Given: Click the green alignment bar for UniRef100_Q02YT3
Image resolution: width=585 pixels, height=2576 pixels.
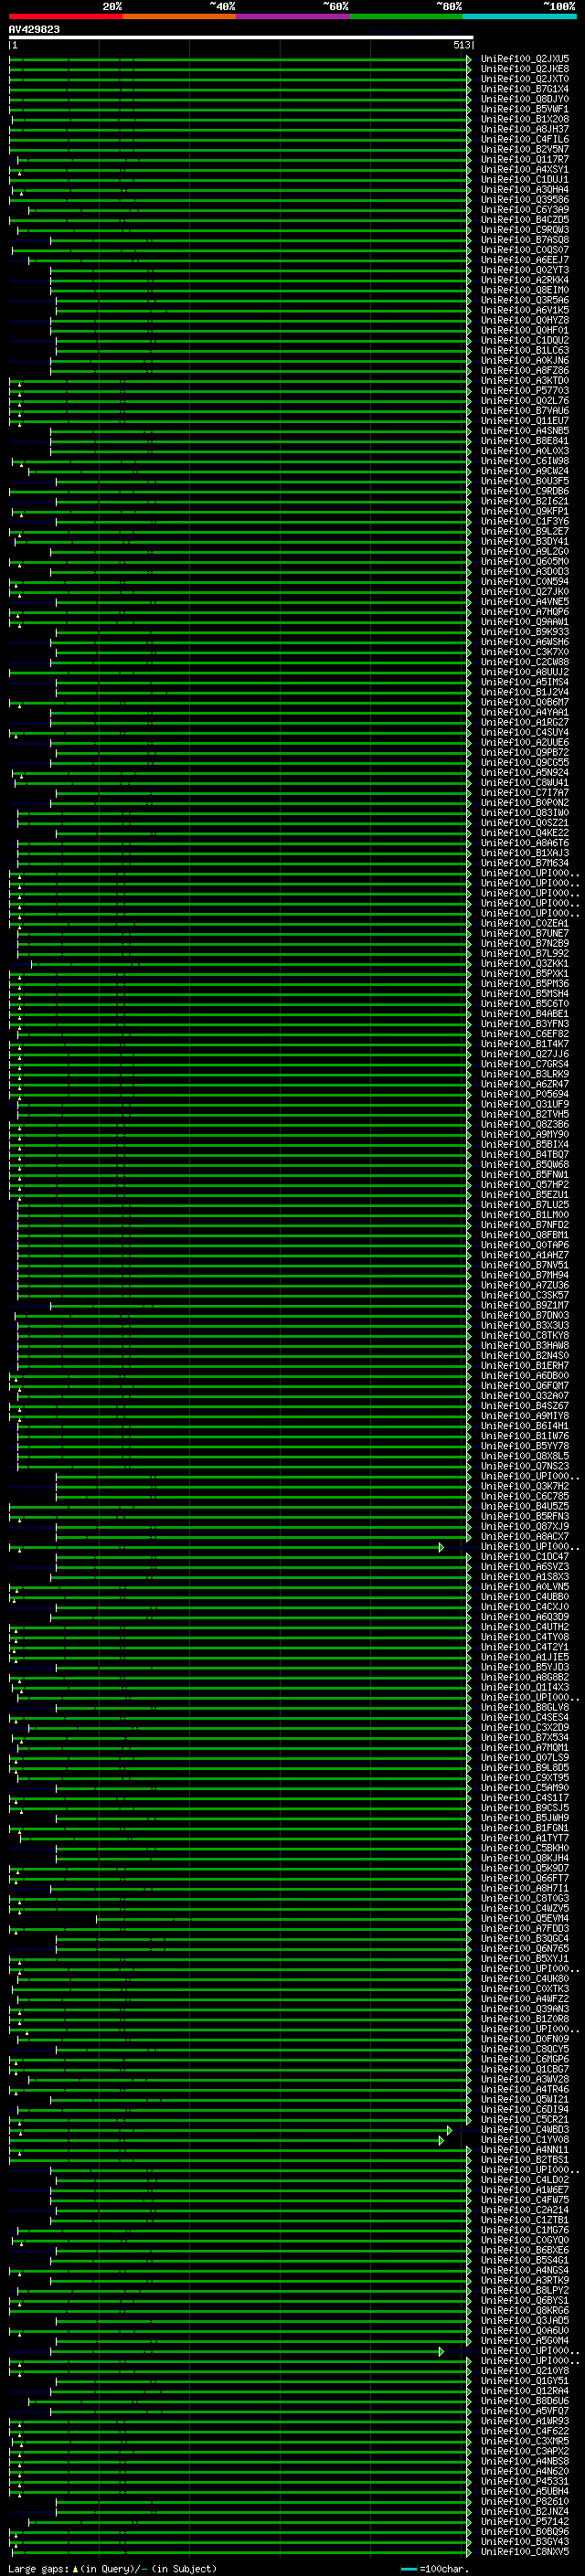Looking at the screenshot, I should [x=261, y=270].
